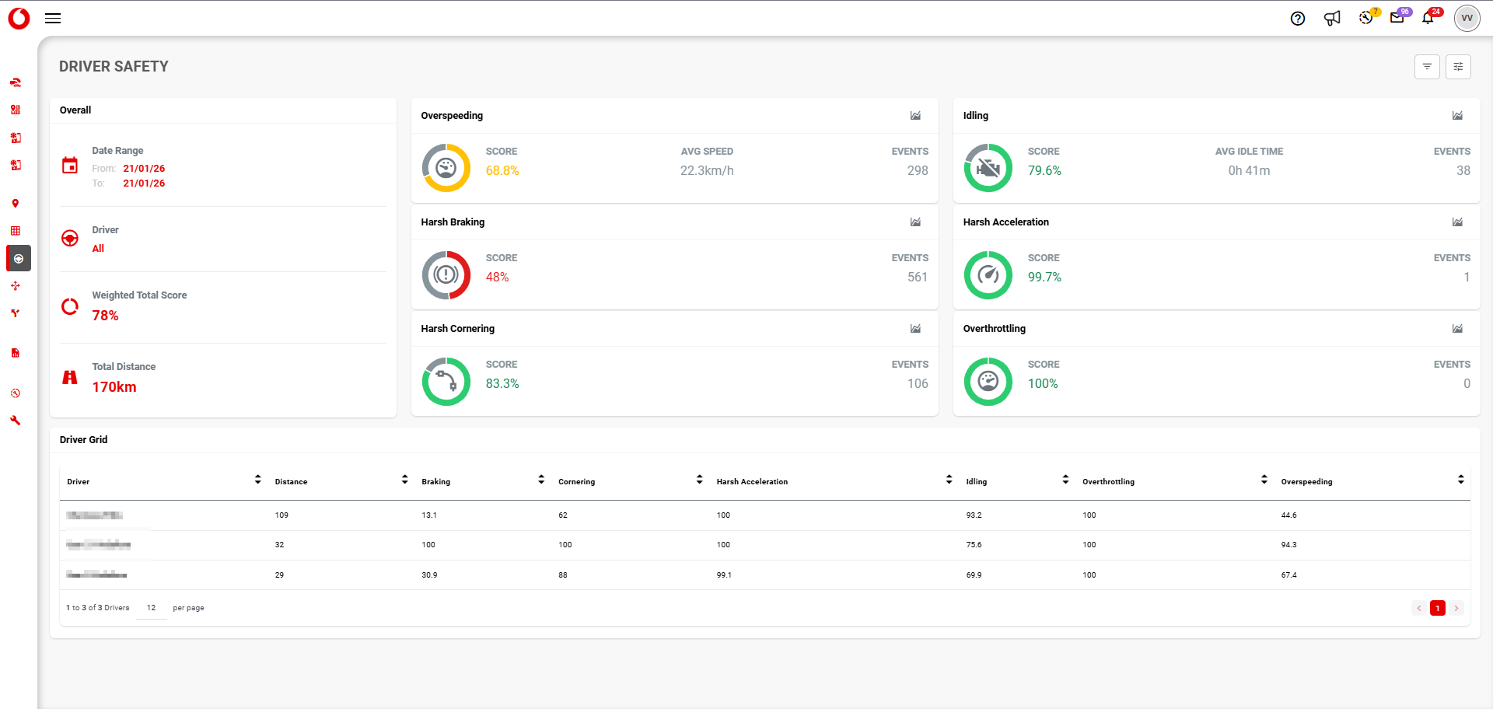Open the Harsh Braking chart icon
The image size is (1493, 709).
(x=915, y=222)
